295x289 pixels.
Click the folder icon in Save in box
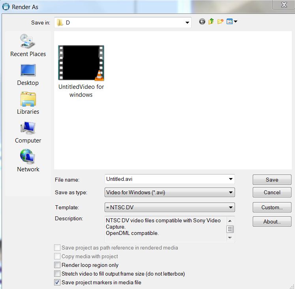point(60,23)
